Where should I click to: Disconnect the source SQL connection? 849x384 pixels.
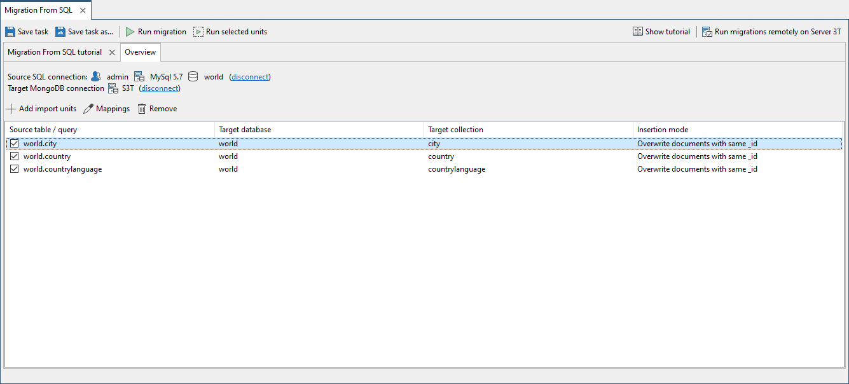point(250,77)
